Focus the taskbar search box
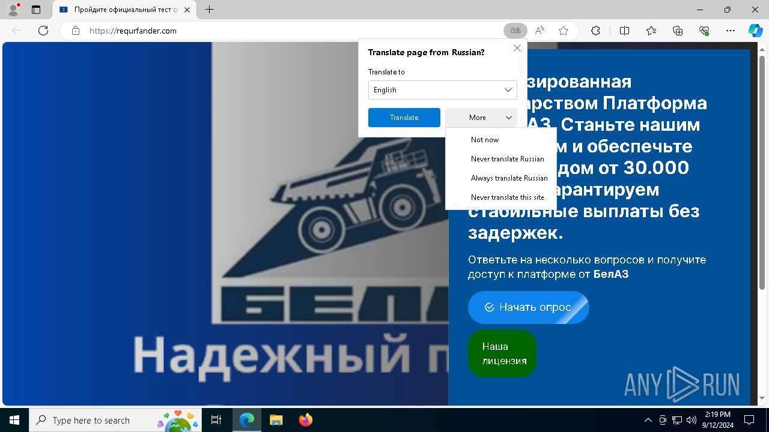 coord(115,420)
